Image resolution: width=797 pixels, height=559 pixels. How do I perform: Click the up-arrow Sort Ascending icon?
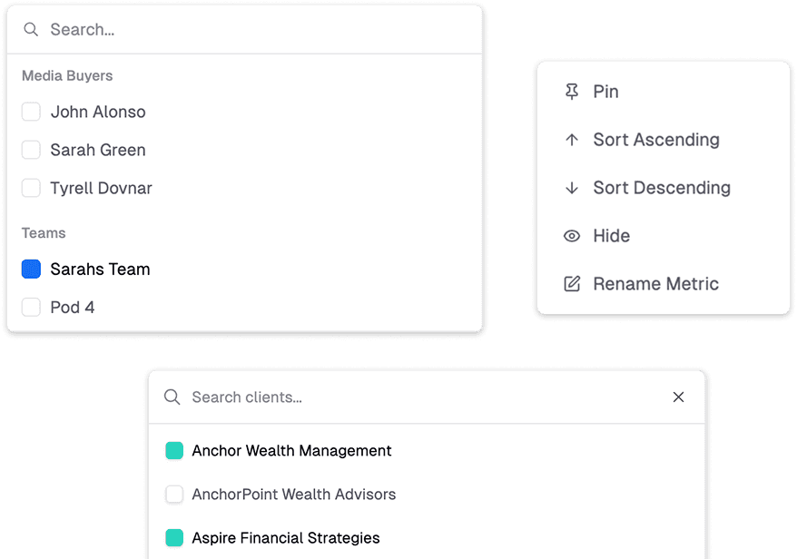[x=572, y=140]
